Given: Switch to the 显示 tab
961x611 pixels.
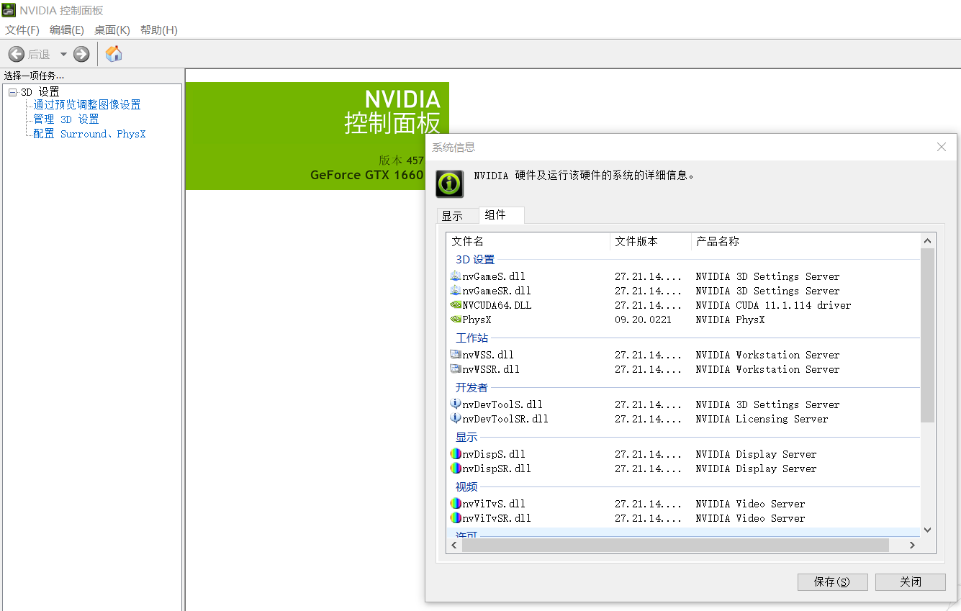Looking at the screenshot, I should pos(457,216).
